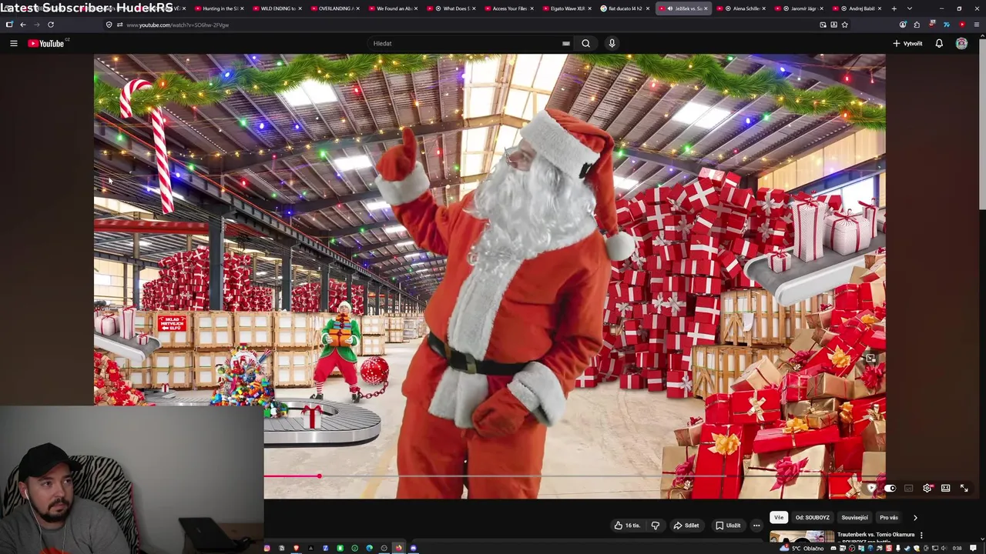Viewport: 986px width, 554px height.
Task: Switch to the Hunting in the tab
Action: (220, 8)
